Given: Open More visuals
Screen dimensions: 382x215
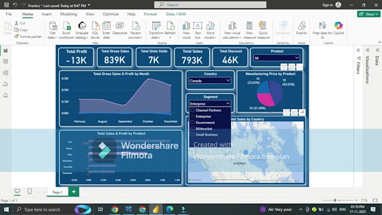Looking at the screenshot, I should (x=210, y=30).
